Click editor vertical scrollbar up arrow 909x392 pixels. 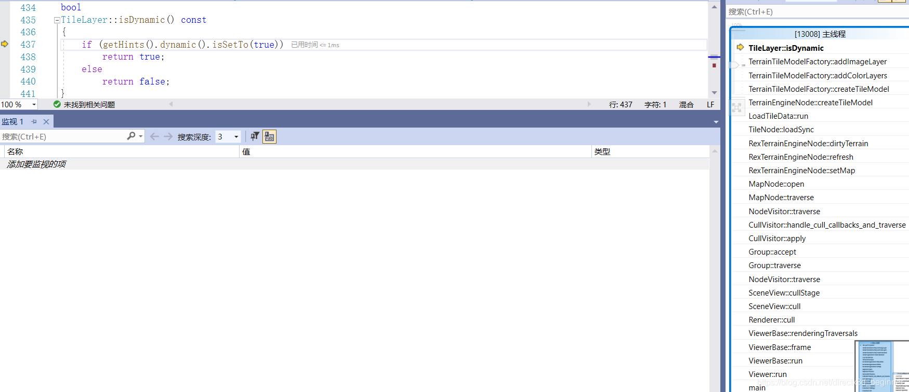click(x=714, y=7)
